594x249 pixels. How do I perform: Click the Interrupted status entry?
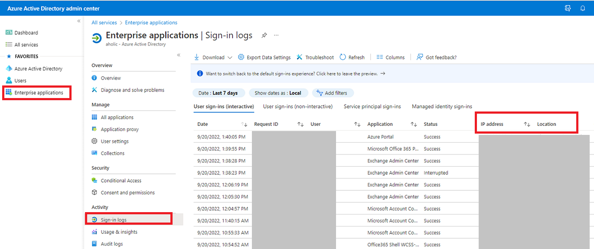pyautogui.click(x=436, y=173)
